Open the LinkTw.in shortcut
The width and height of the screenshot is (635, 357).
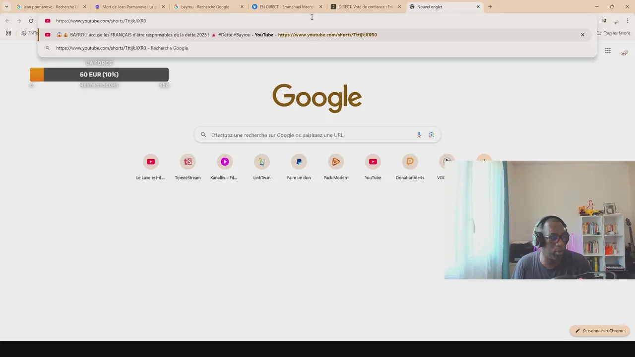point(262,167)
